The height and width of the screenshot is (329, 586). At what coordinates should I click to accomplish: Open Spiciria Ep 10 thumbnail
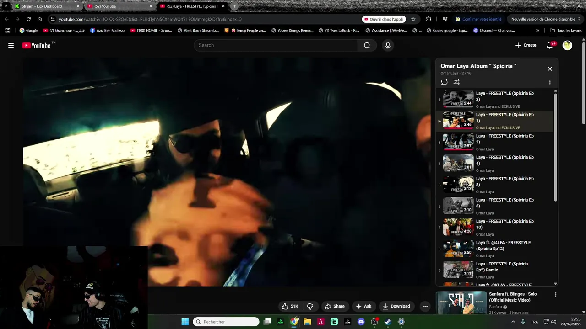tap(458, 228)
